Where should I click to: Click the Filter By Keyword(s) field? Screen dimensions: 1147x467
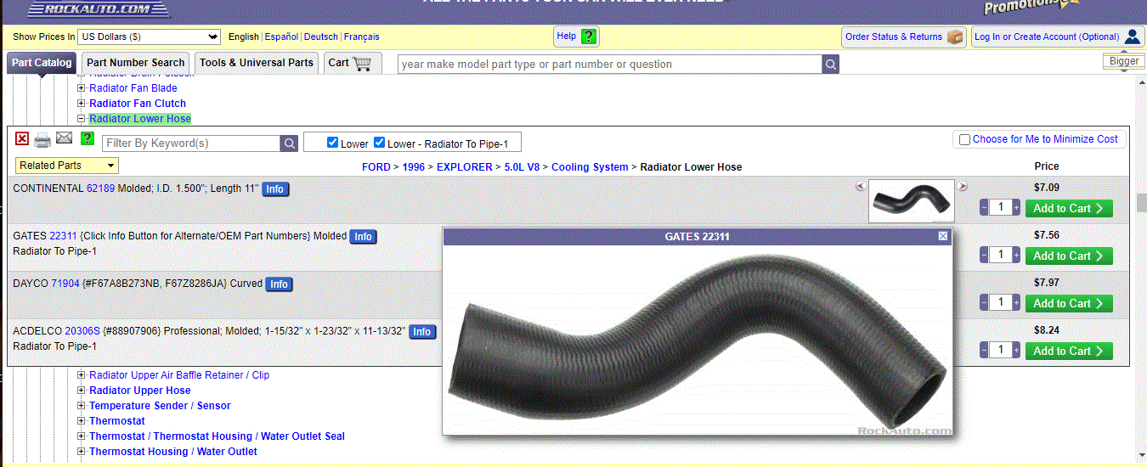191,143
